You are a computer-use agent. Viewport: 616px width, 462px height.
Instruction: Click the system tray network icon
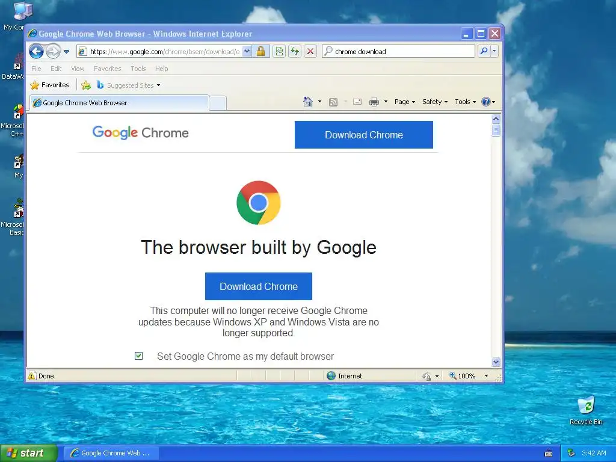[x=571, y=453]
